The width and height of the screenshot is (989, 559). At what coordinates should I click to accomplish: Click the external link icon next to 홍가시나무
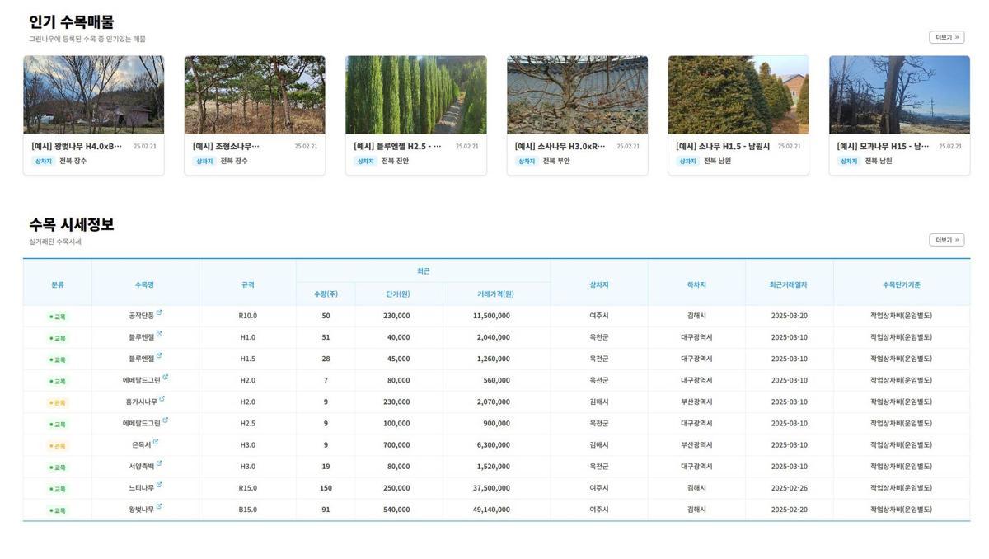click(162, 399)
